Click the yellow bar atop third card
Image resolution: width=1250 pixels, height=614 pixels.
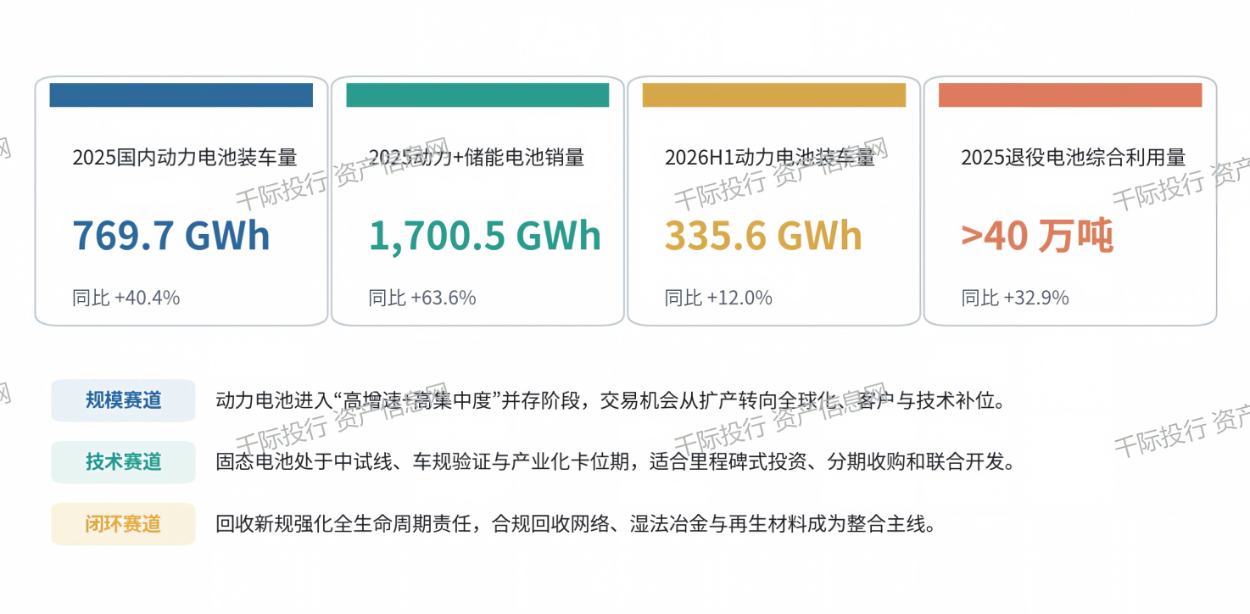point(774,95)
